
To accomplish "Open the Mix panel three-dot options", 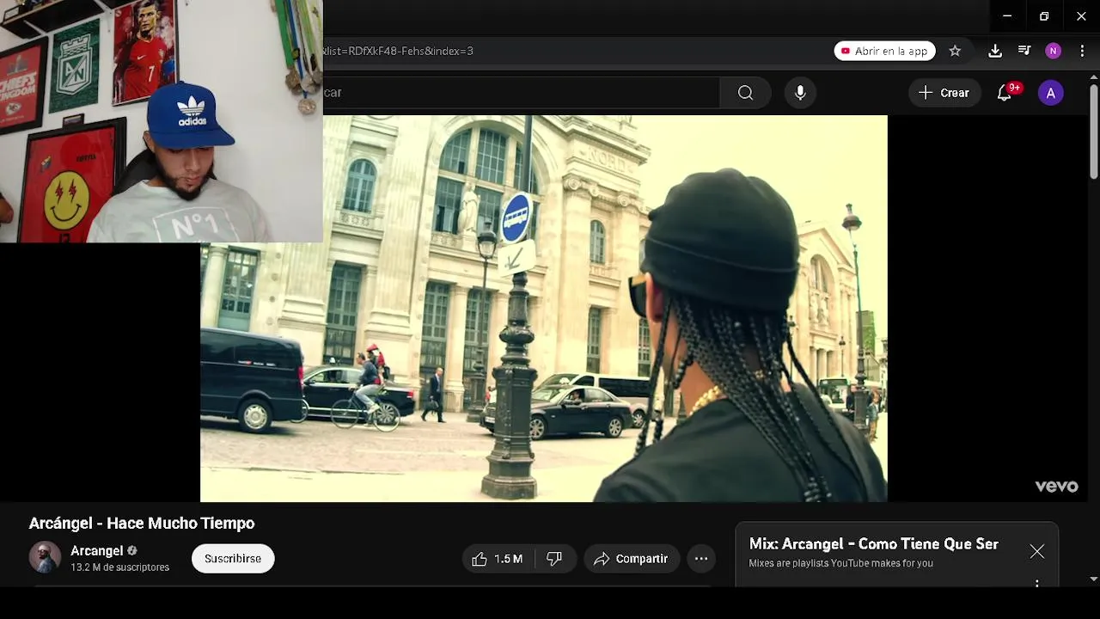I will tap(1037, 585).
